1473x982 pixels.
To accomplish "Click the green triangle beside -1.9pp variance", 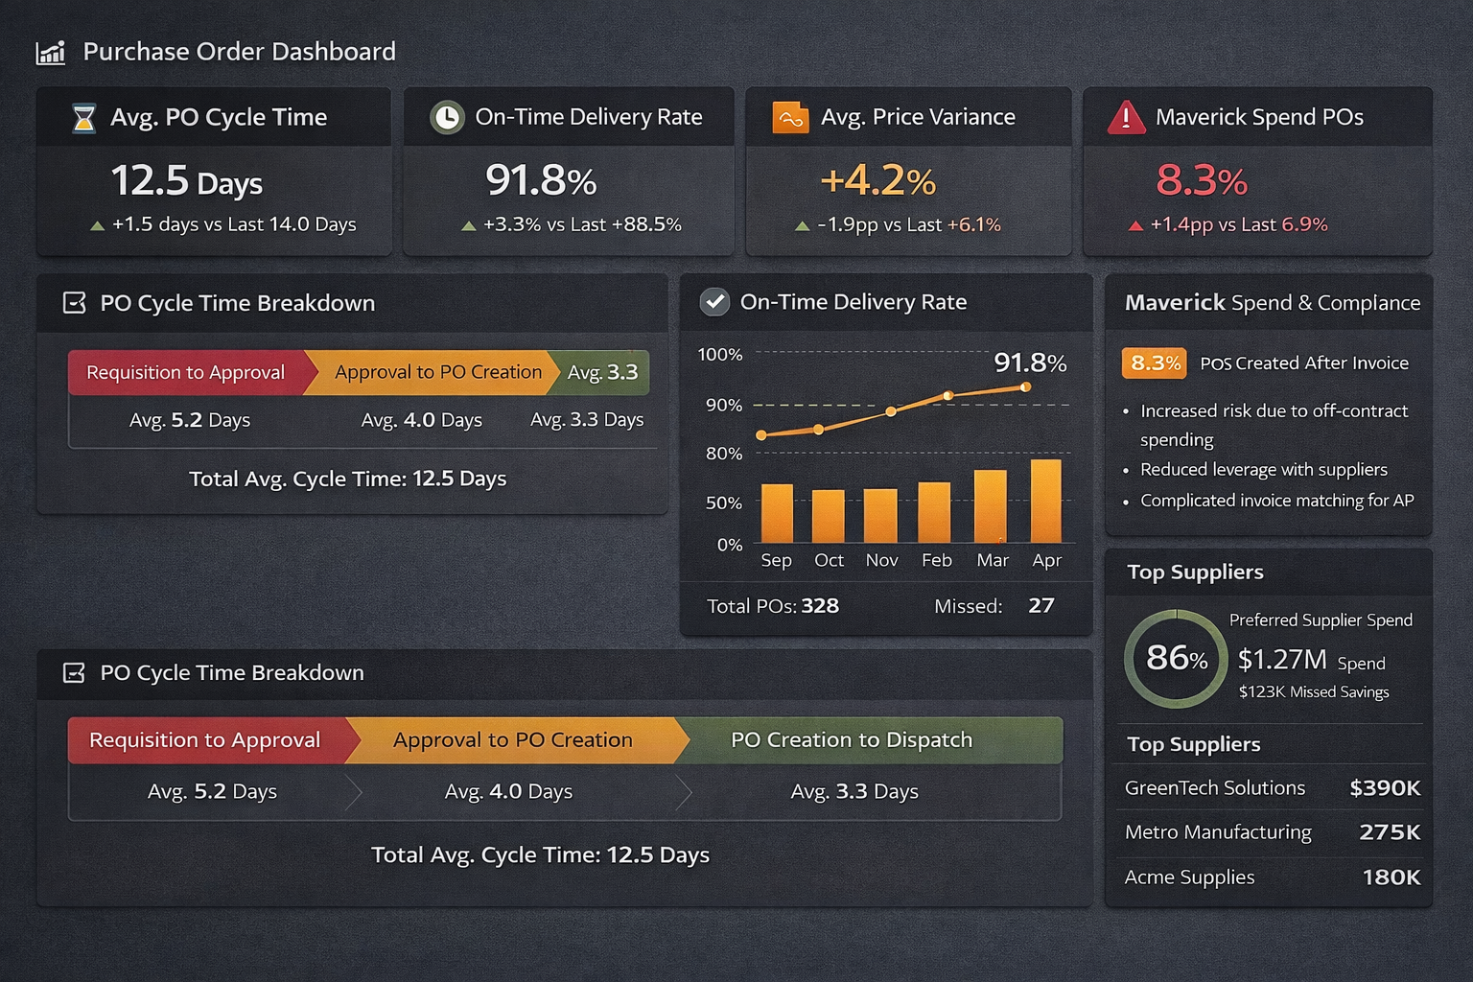I will click(x=803, y=224).
